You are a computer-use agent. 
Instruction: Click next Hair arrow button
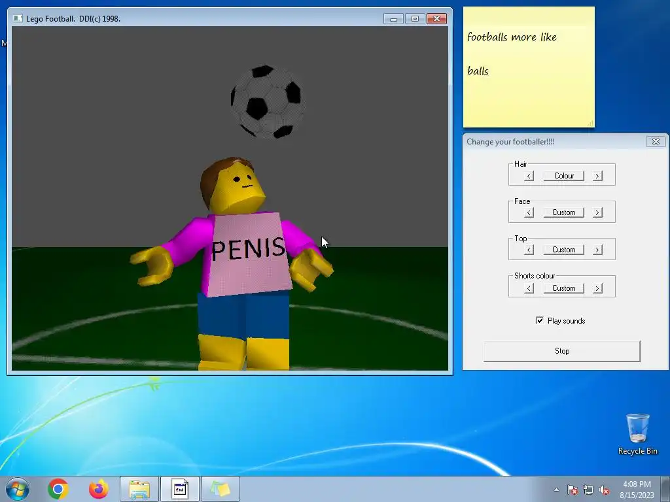597,176
